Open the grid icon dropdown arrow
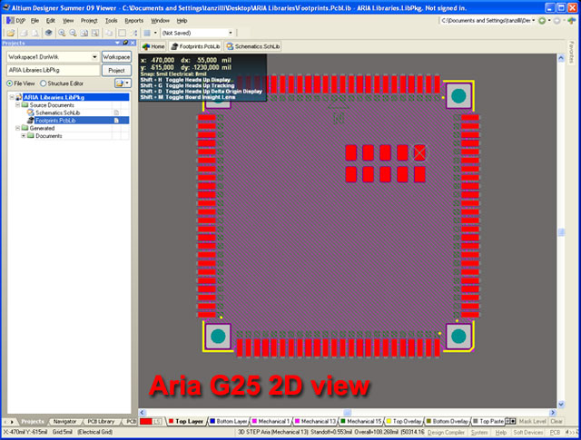The image size is (581, 440). (x=155, y=33)
